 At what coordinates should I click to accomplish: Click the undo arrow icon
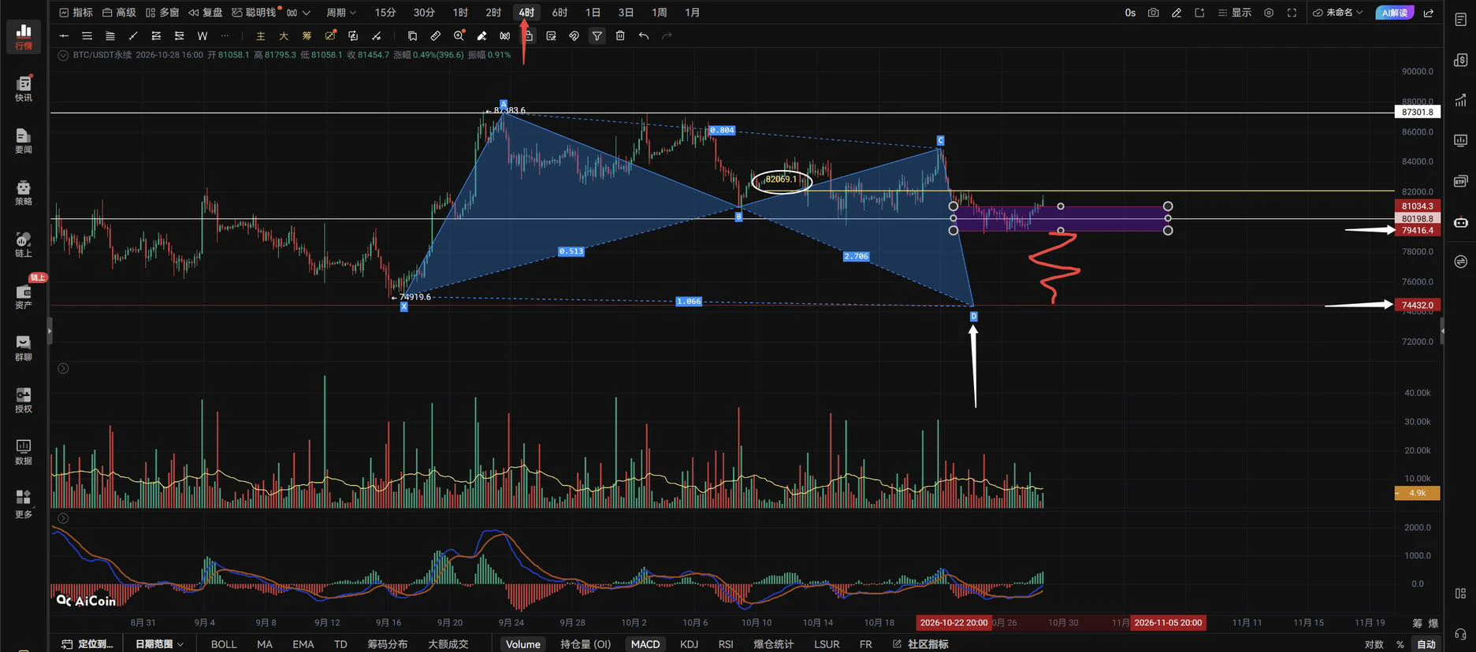coord(644,35)
